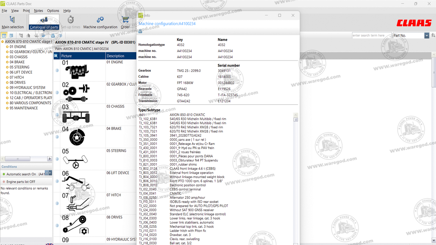The image size is (436, 245).
Task: Click the search binoculars icon beside Part No.
Action: (x=433, y=36)
